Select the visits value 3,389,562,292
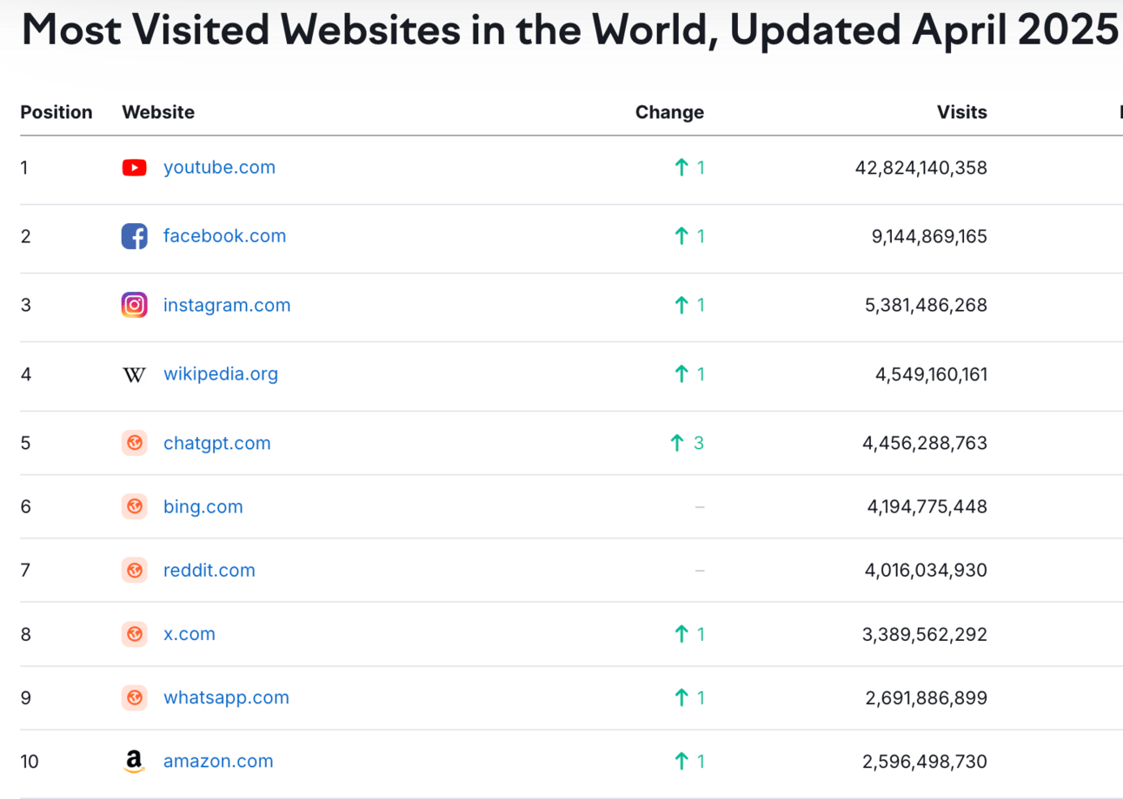Image resolution: width=1123 pixels, height=799 pixels. tap(925, 634)
